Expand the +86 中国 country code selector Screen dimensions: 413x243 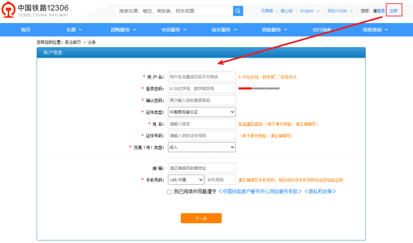coord(186,180)
